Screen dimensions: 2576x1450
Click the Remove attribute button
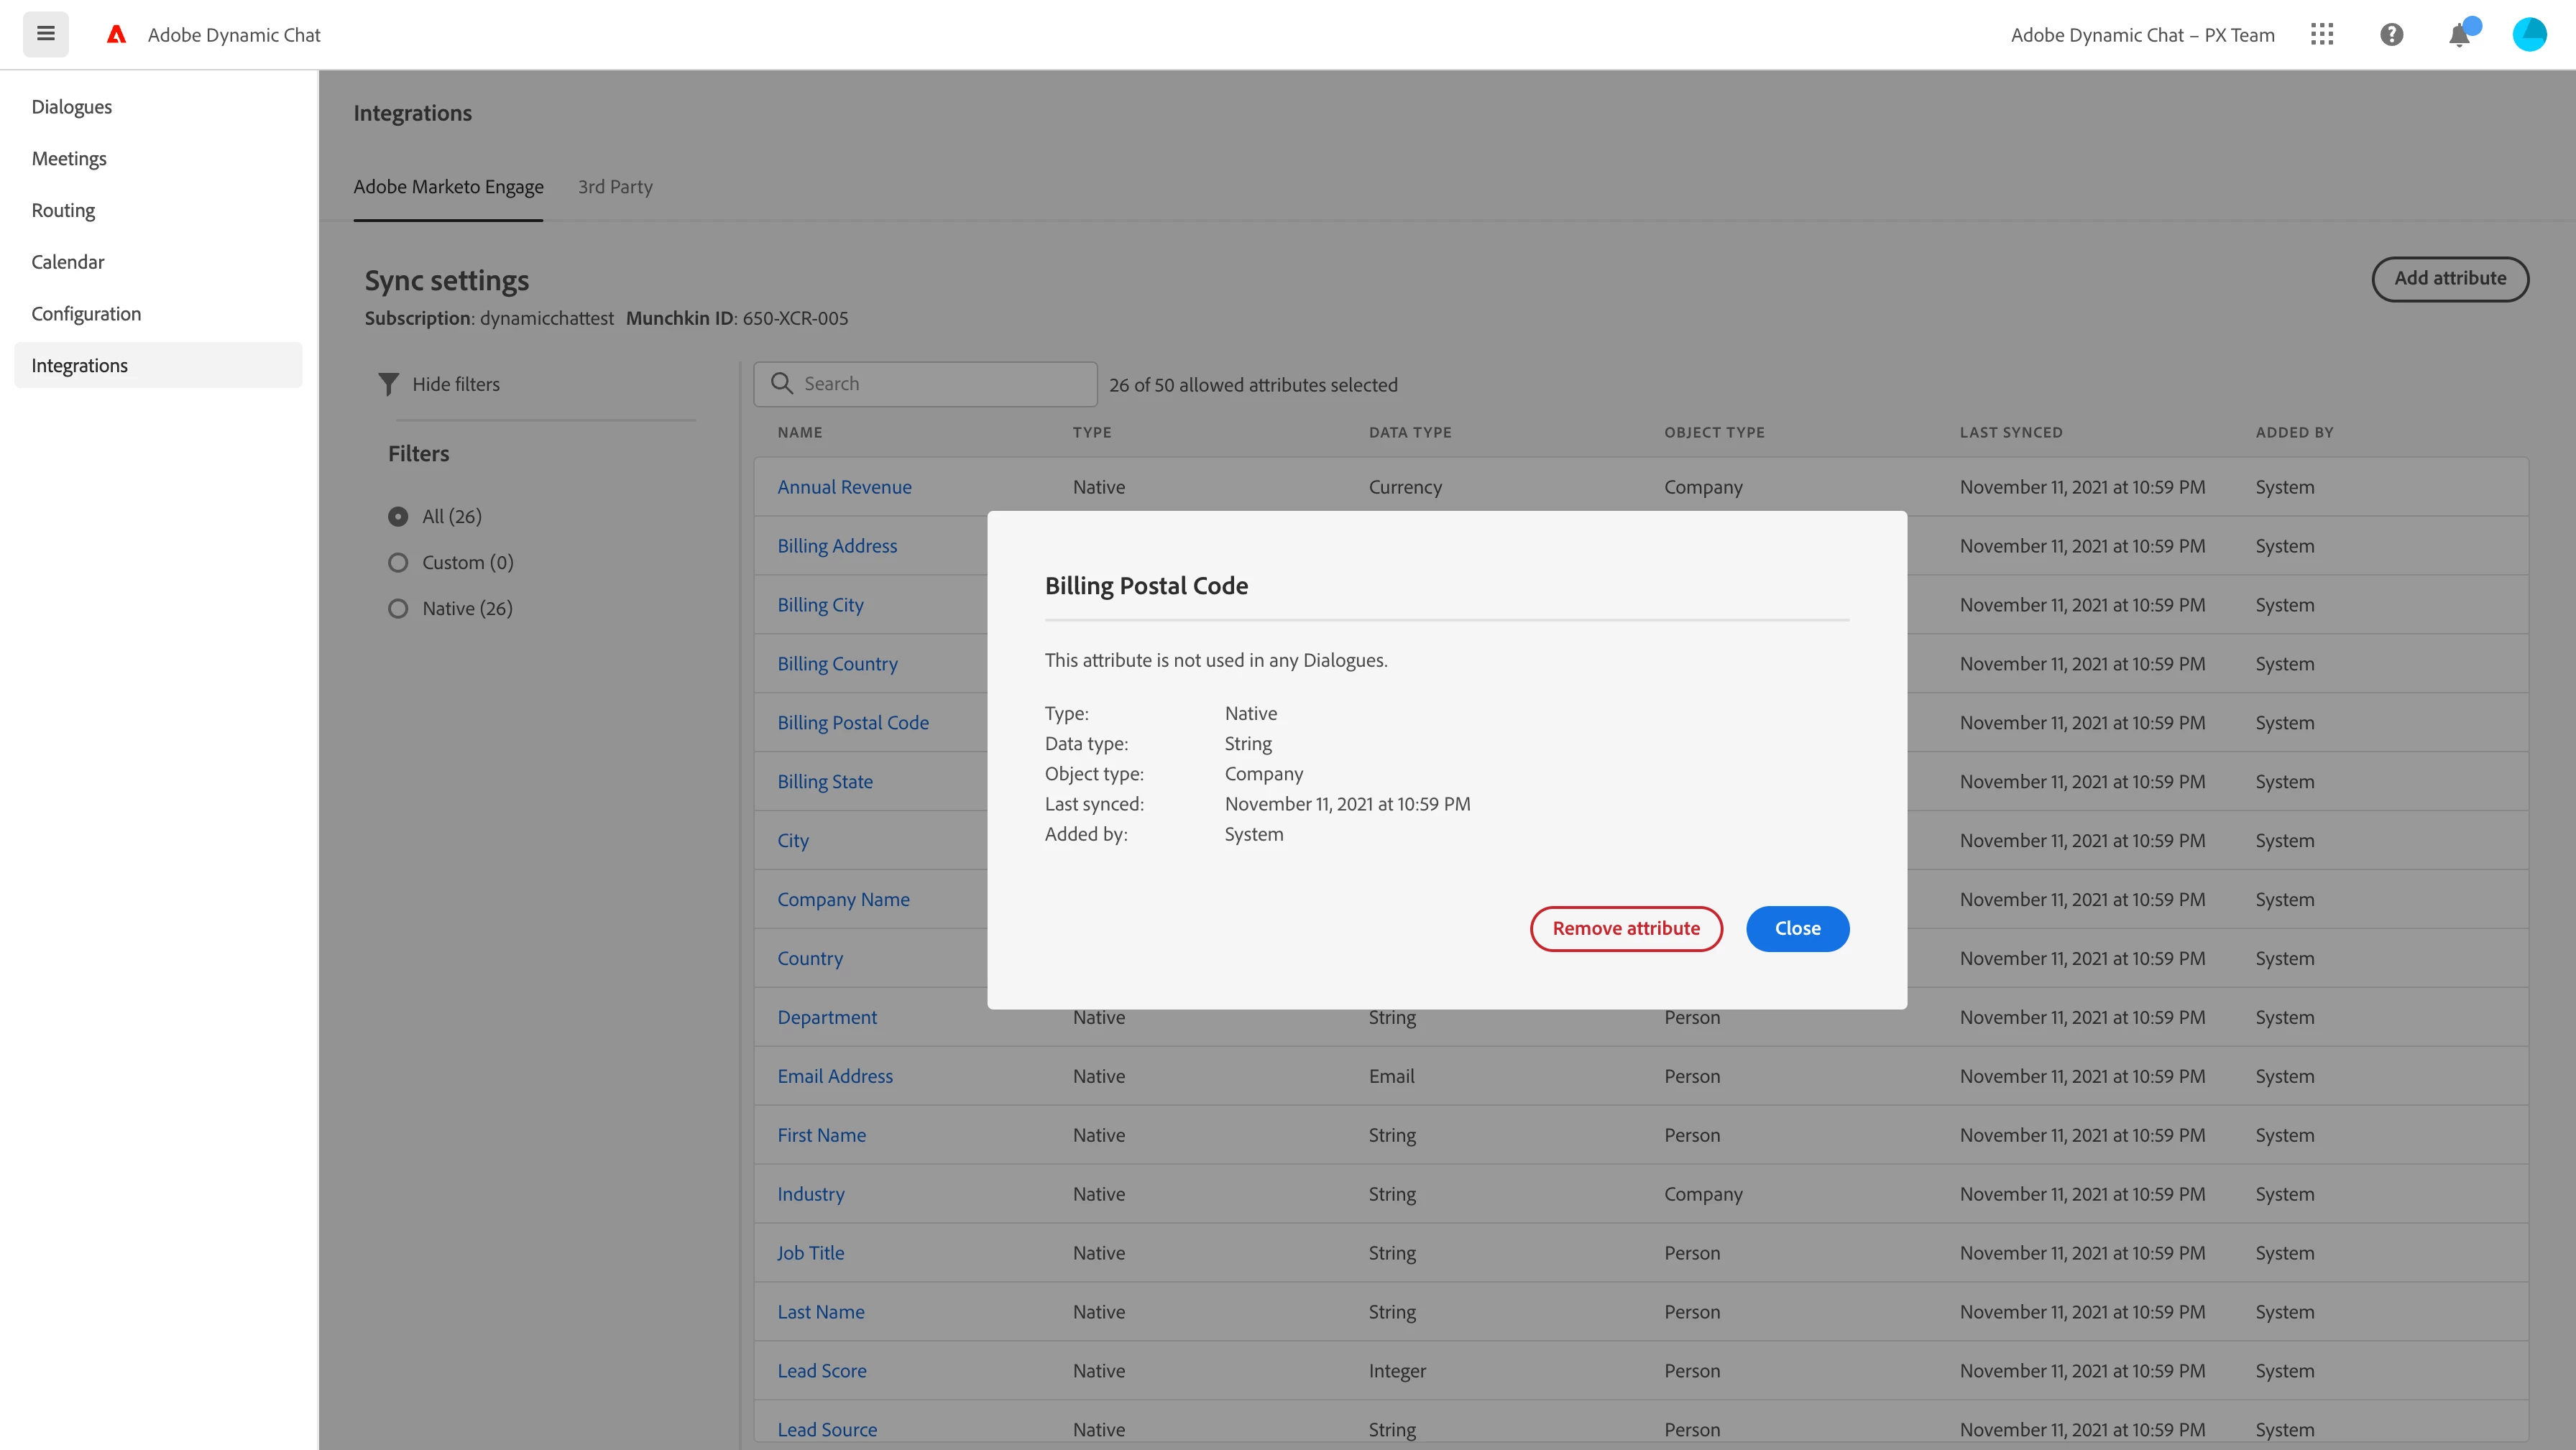1625,929
